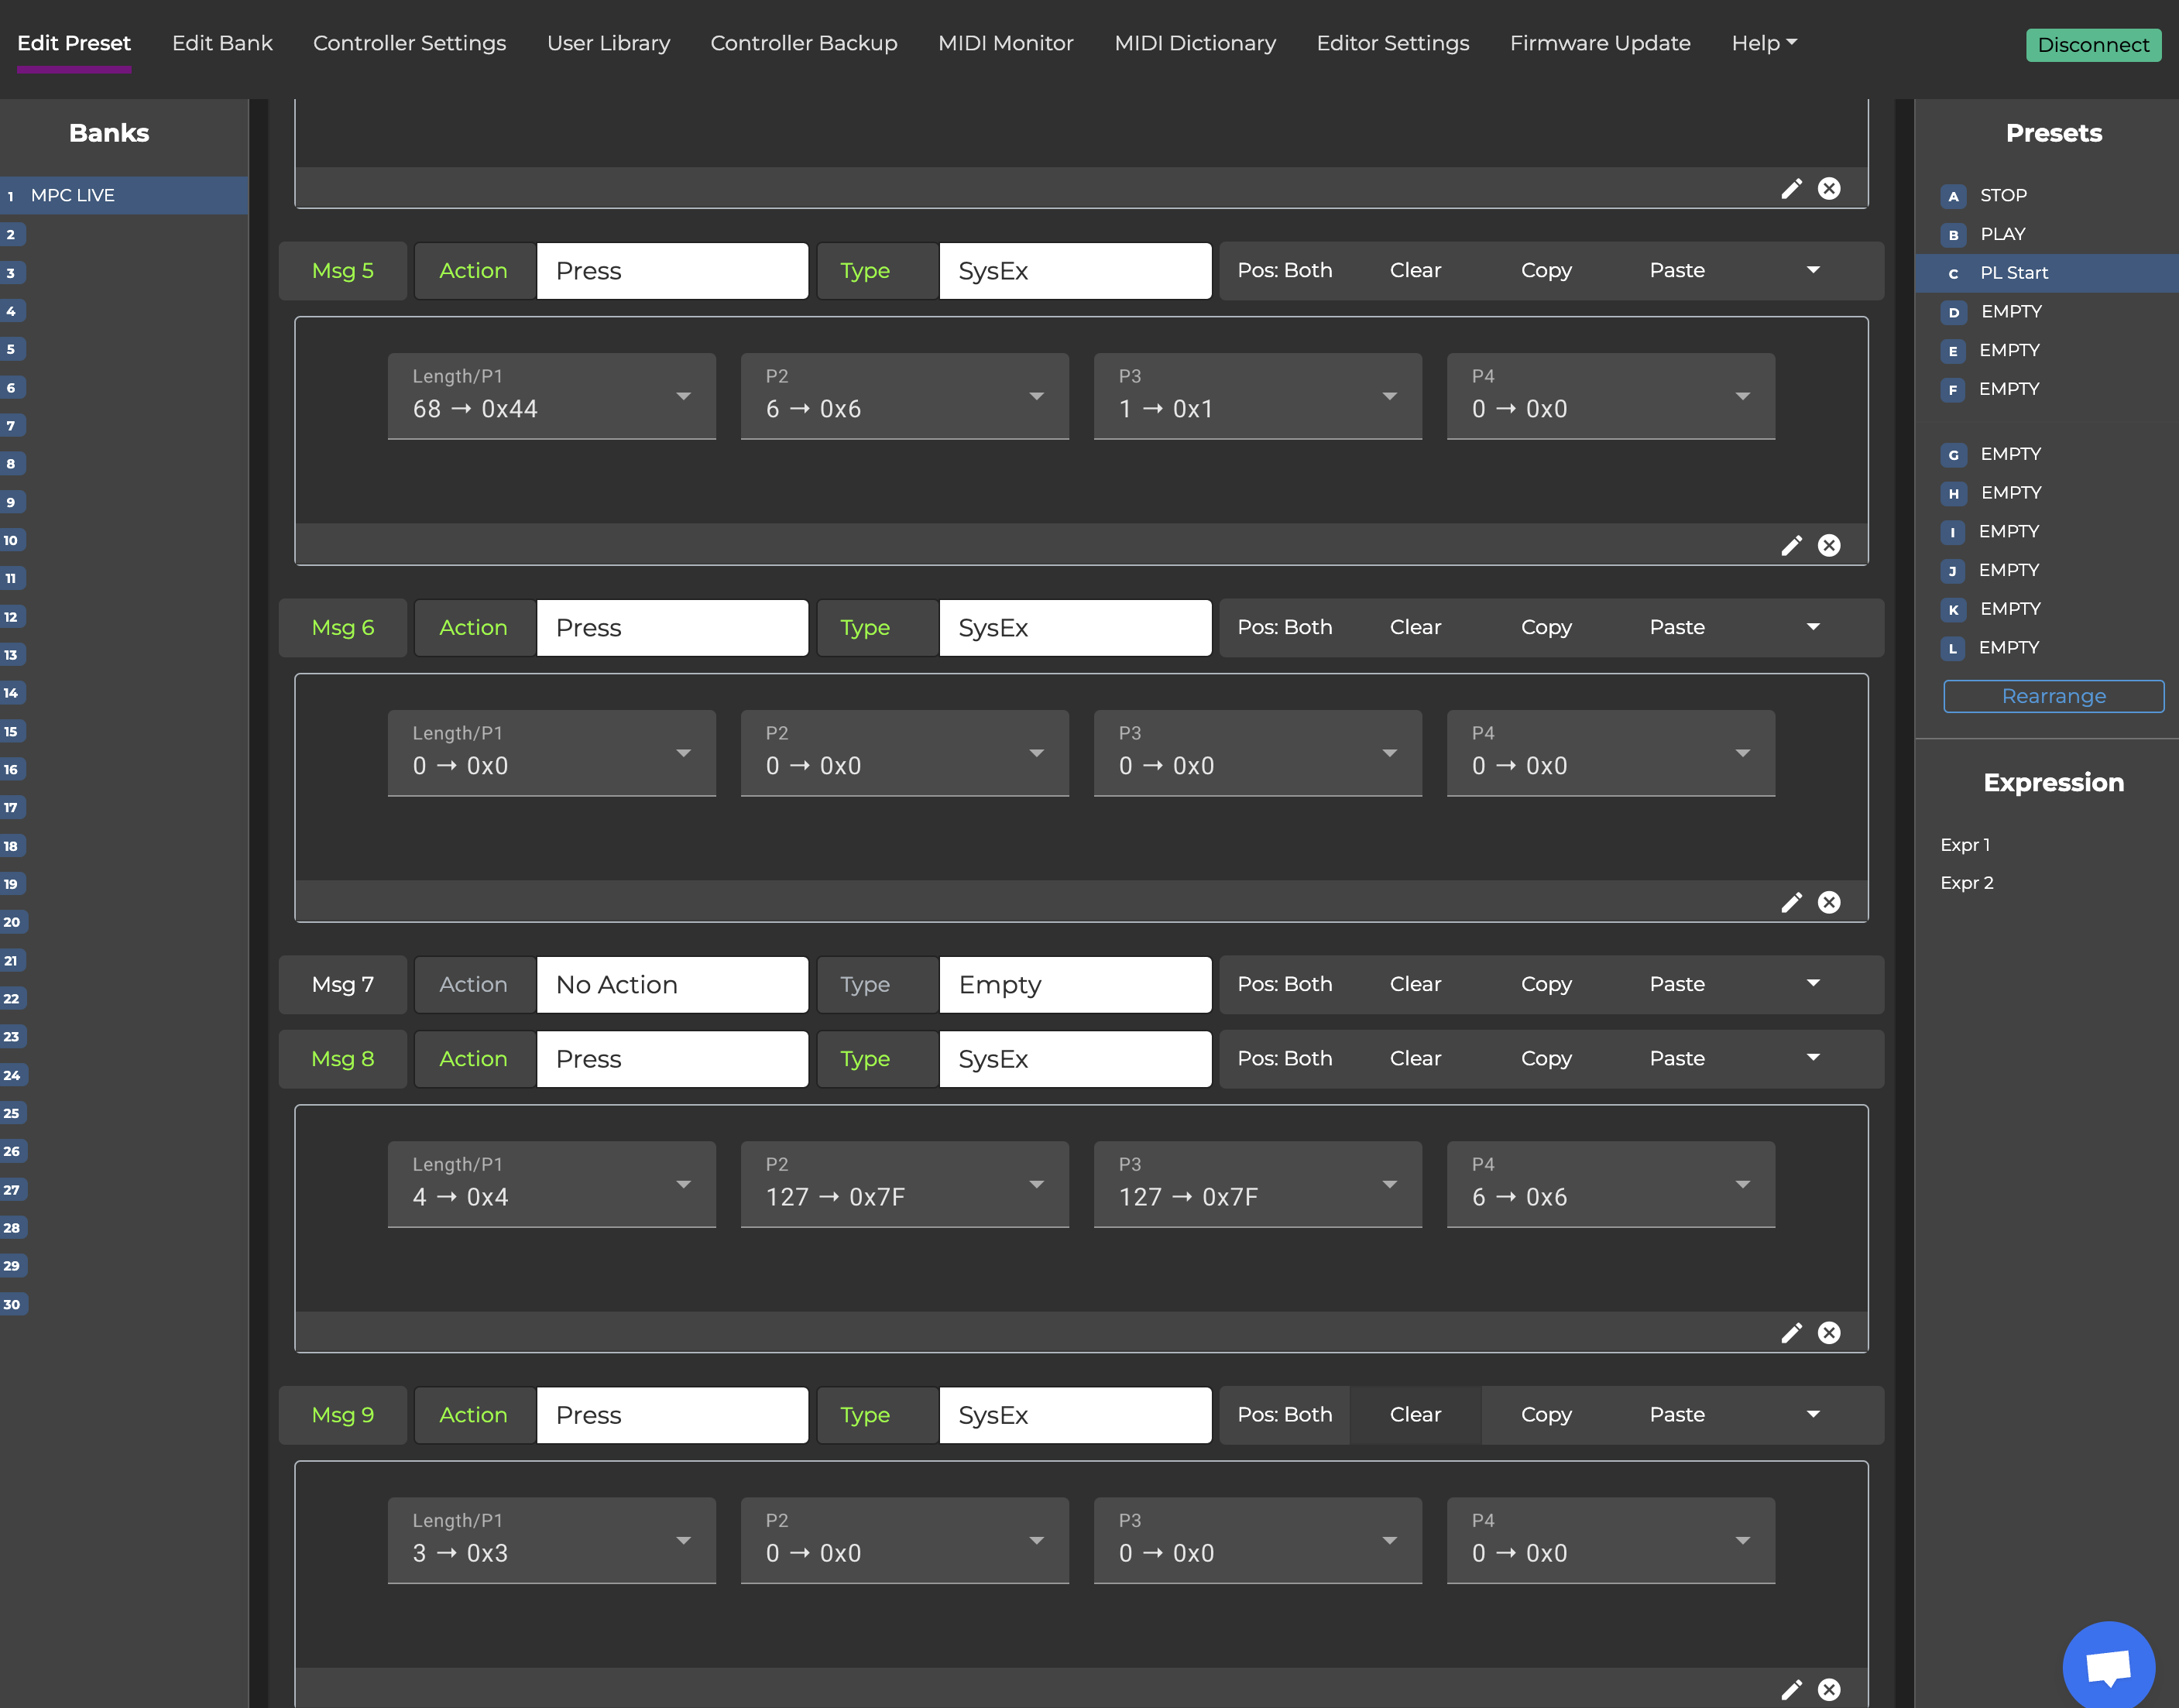This screenshot has width=2179, height=1708.
Task: Open the Help menu dropdown
Action: click(1764, 43)
